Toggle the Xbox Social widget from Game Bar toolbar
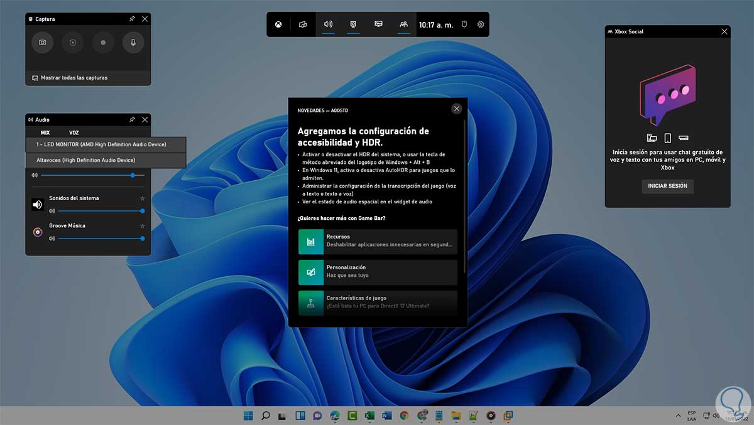Screen dimensions: 754x425 coord(403,24)
